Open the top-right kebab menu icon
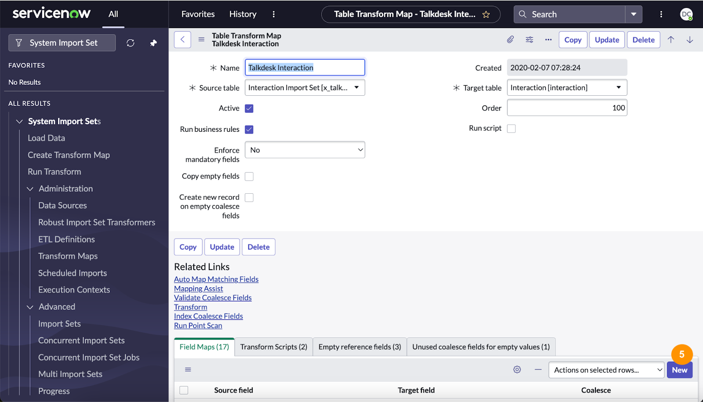Screen dimensions: 703x402 [x=661, y=14]
